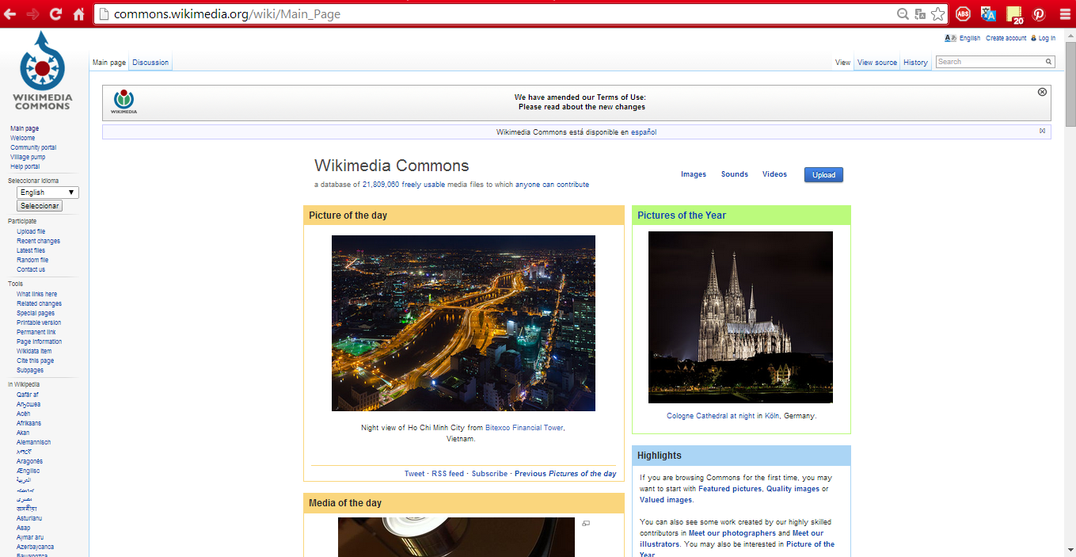This screenshot has width=1076, height=557.
Task: Click the Google Translate extension icon
Action: 988,14
